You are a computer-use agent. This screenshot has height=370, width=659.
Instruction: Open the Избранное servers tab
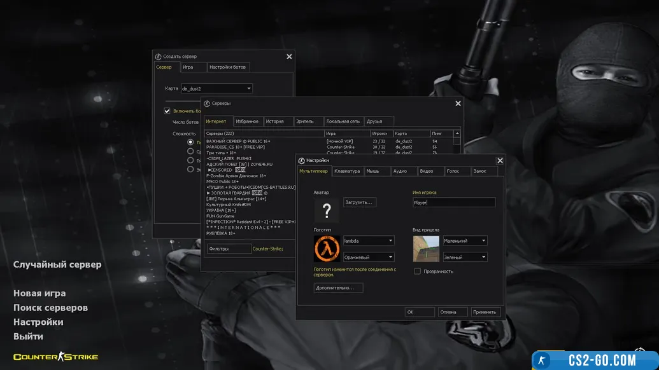point(247,121)
